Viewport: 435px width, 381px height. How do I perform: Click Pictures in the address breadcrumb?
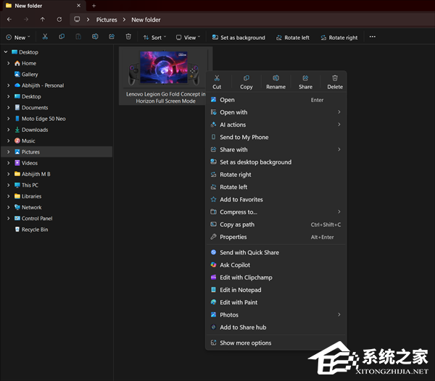[x=107, y=20]
